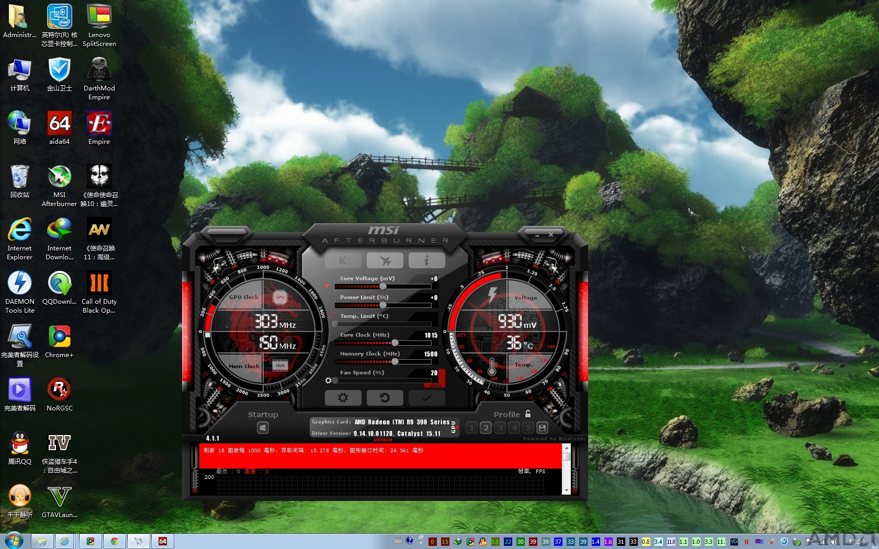The height and width of the screenshot is (549, 879).
Task: Select the GTAVLauncher desktop icon
Action: click(59, 501)
